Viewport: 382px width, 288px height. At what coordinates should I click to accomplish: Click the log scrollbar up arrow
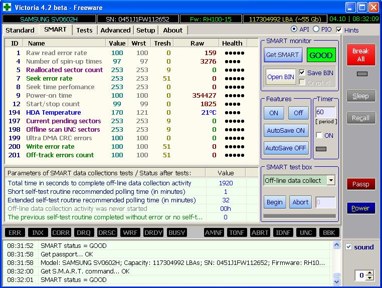click(336, 244)
